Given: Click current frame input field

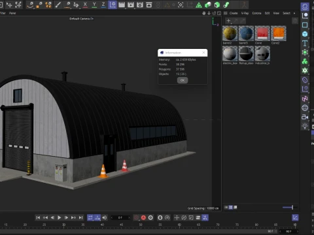Looking at the screenshot, I should point(120,217).
